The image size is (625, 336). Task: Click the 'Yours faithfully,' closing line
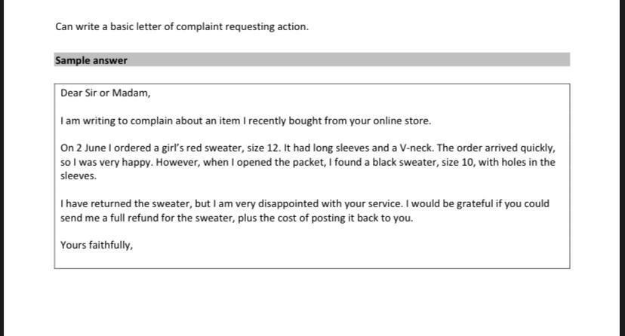(x=97, y=244)
